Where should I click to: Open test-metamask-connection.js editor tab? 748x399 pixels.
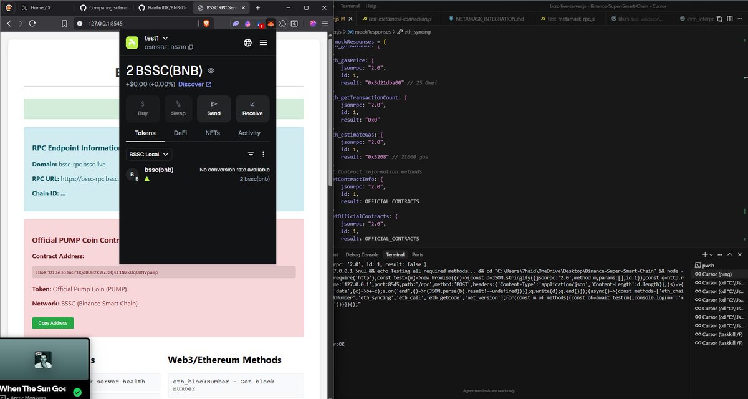[x=400, y=19]
